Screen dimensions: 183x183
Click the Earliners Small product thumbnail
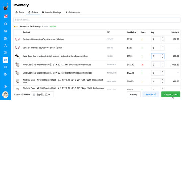tap(17, 48)
